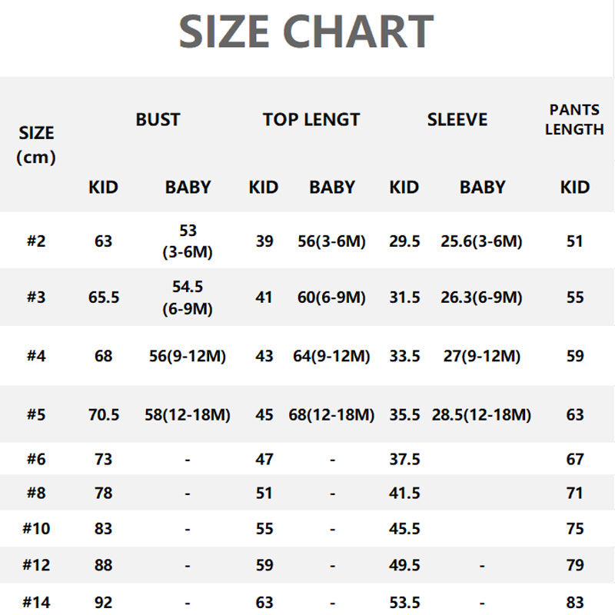Click the BUST column header
This screenshot has height=615, width=615.
coord(158,119)
